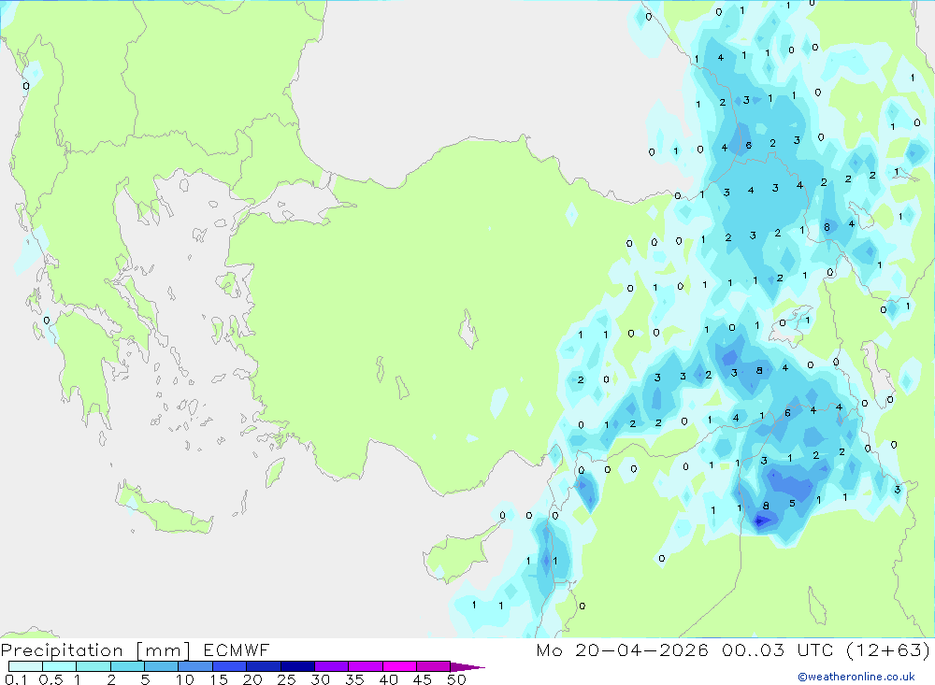Click the '[mm]' unit label
The height and width of the screenshot is (685, 935).
pyautogui.click(x=164, y=650)
